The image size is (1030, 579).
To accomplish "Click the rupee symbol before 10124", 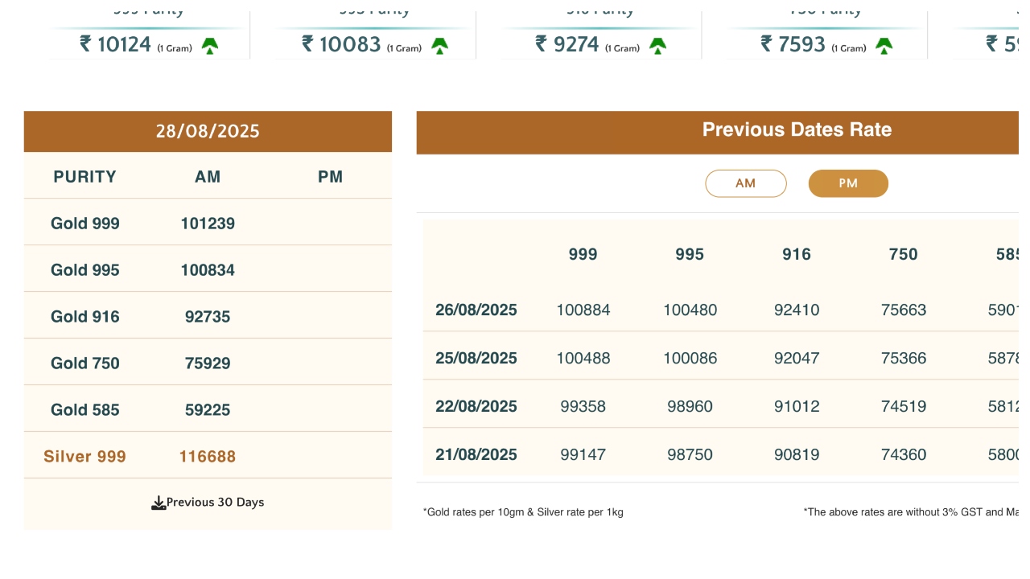I will click(86, 44).
